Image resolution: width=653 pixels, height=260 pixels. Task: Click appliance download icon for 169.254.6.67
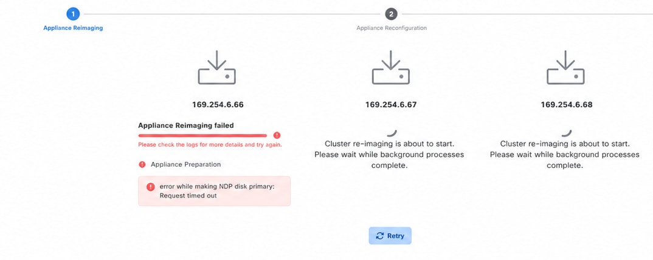[x=390, y=68]
